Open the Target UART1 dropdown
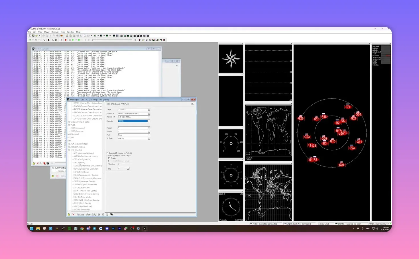This screenshot has height=259, width=419. click(149, 110)
